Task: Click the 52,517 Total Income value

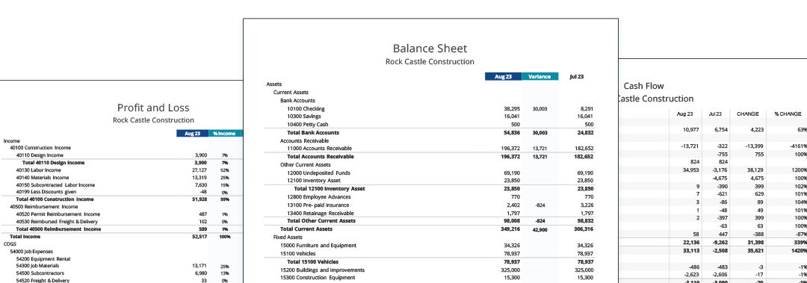Action: (x=200, y=237)
